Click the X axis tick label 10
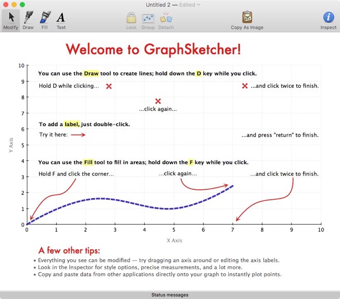 [321, 230]
